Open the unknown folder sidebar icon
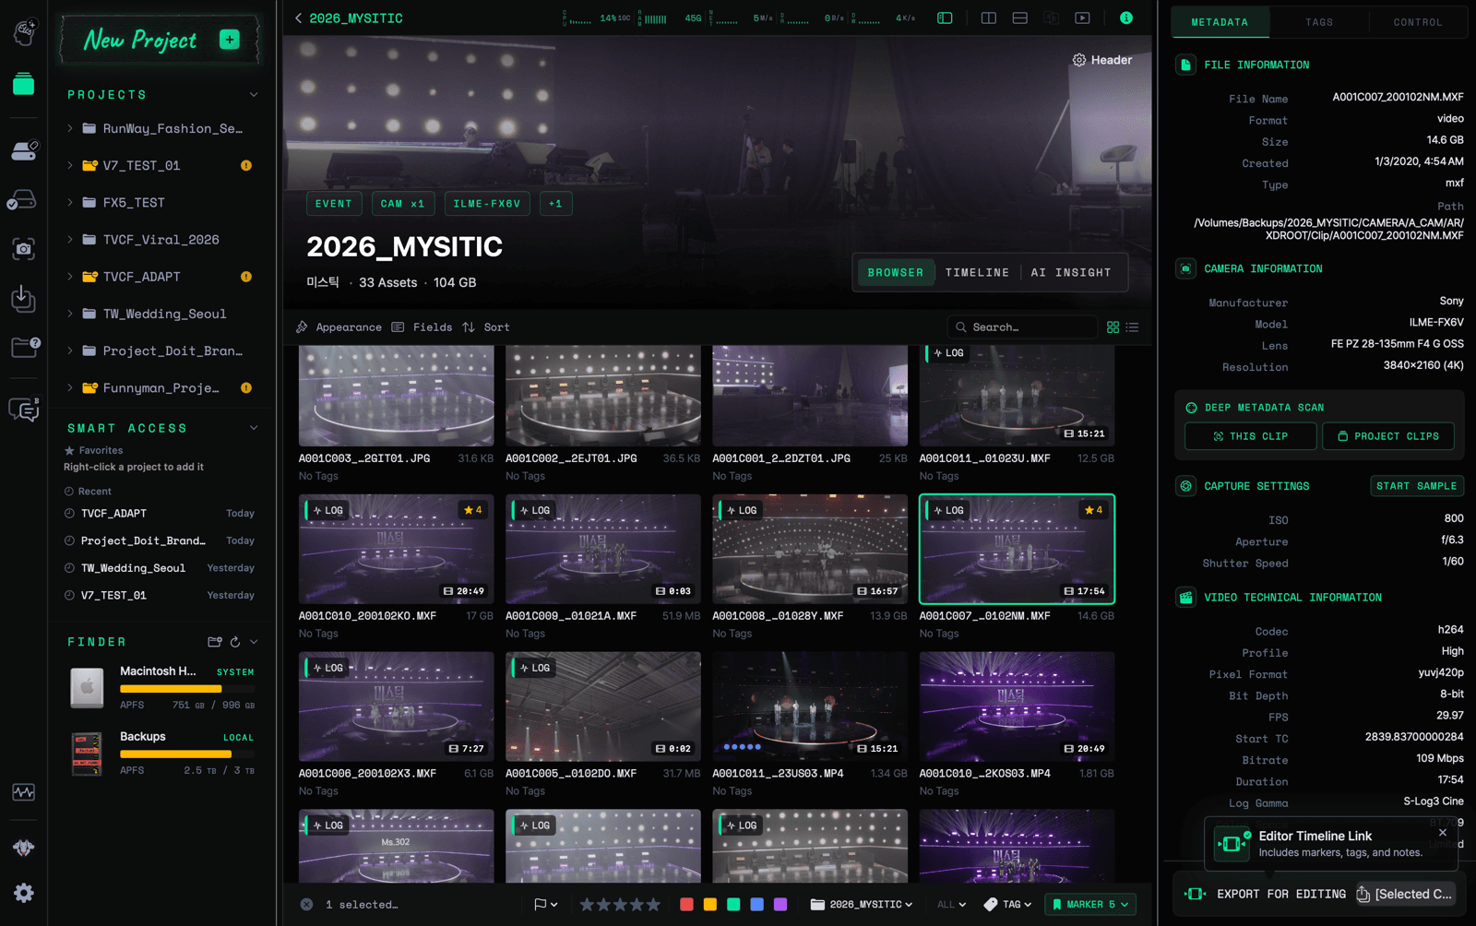 [x=25, y=347]
